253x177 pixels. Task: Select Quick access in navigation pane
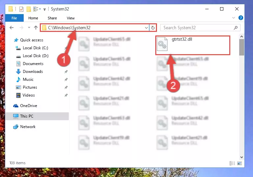click(29, 40)
